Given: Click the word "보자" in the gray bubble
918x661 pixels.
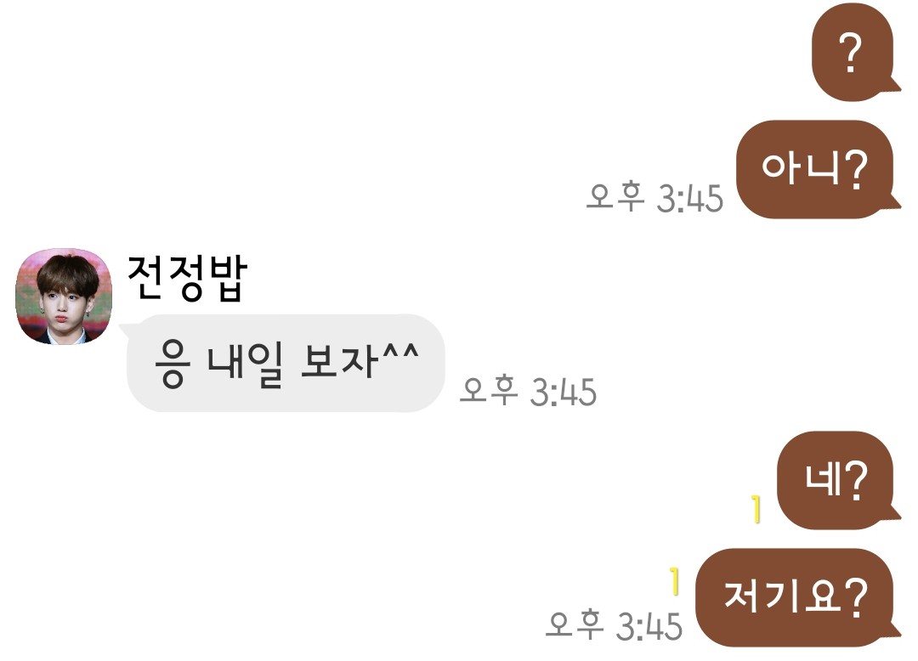Looking at the screenshot, I should click(x=339, y=360).
